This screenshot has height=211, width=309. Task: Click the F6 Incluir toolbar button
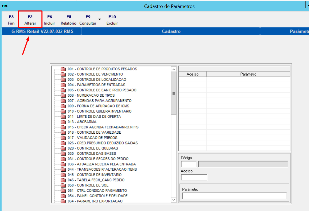coord(49,20)
